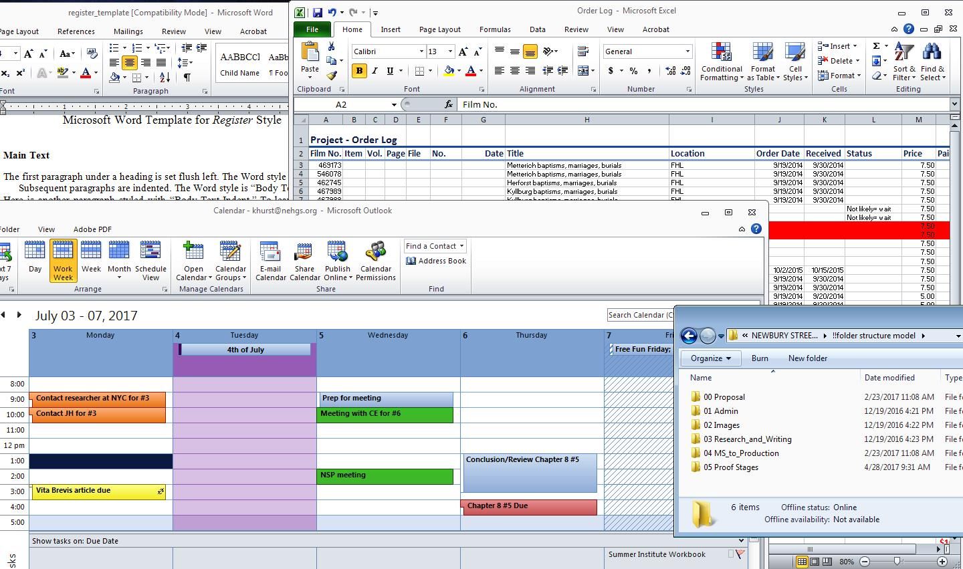Go to next week in Outlook calendar
Viewport: 963px width, 569px height.
19,315
